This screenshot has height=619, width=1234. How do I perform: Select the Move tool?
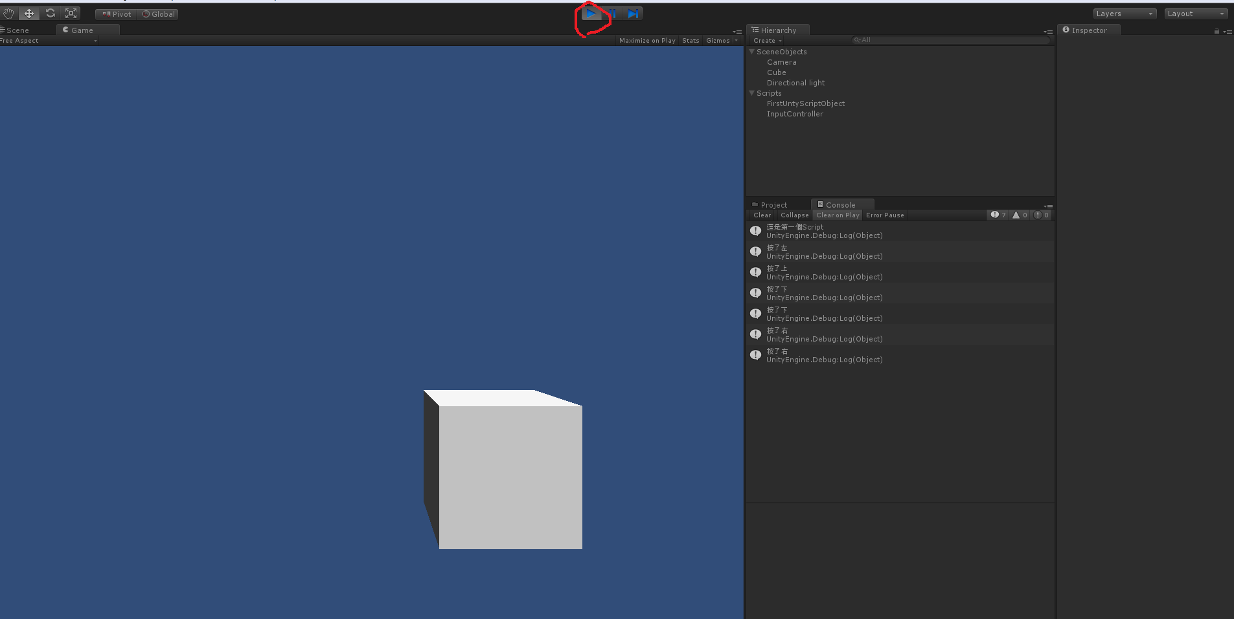[29, 13]
